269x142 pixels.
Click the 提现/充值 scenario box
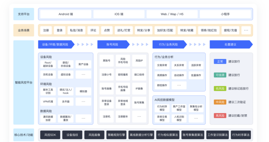tap(230, 30)
